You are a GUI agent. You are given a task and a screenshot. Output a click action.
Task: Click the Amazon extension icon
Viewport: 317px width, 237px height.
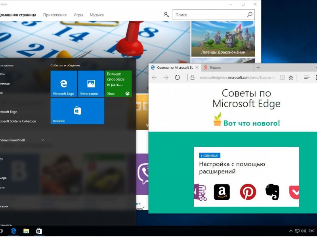(222, 192)
